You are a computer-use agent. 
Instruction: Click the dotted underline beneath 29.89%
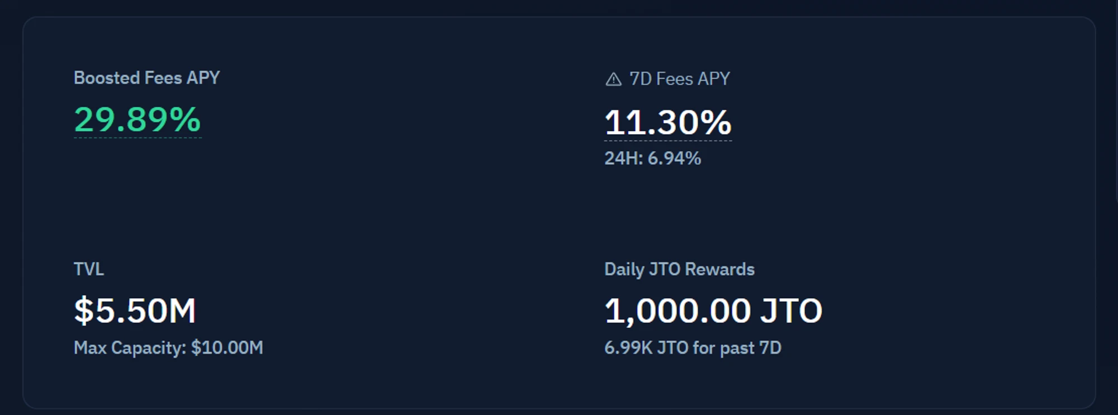137,137
